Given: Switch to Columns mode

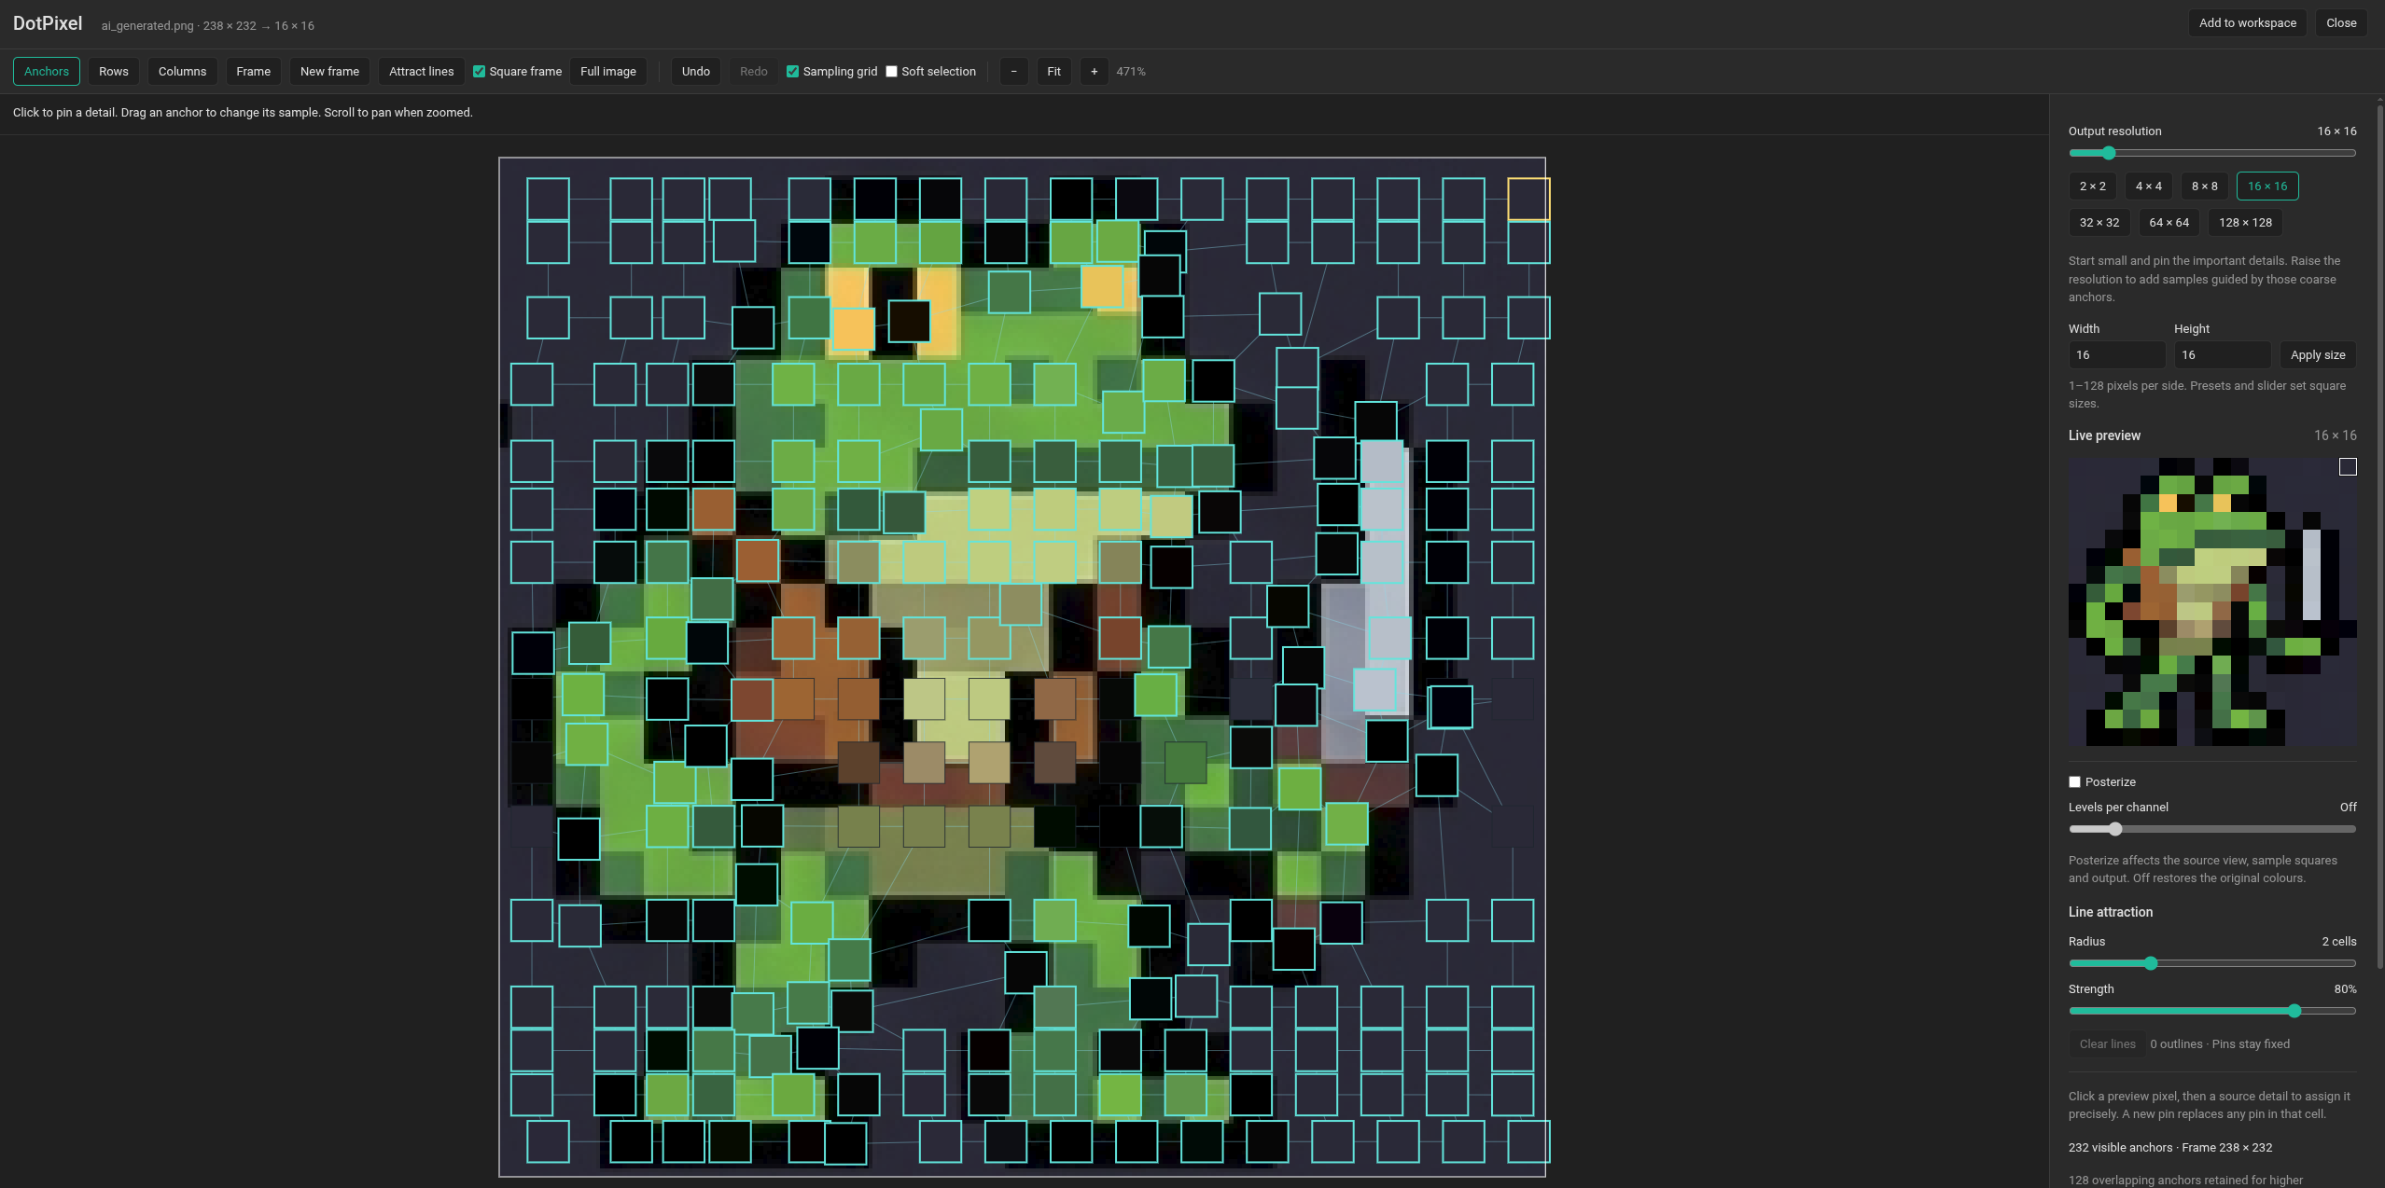Looking at the screenshot, I should click(x=182, y=72).
